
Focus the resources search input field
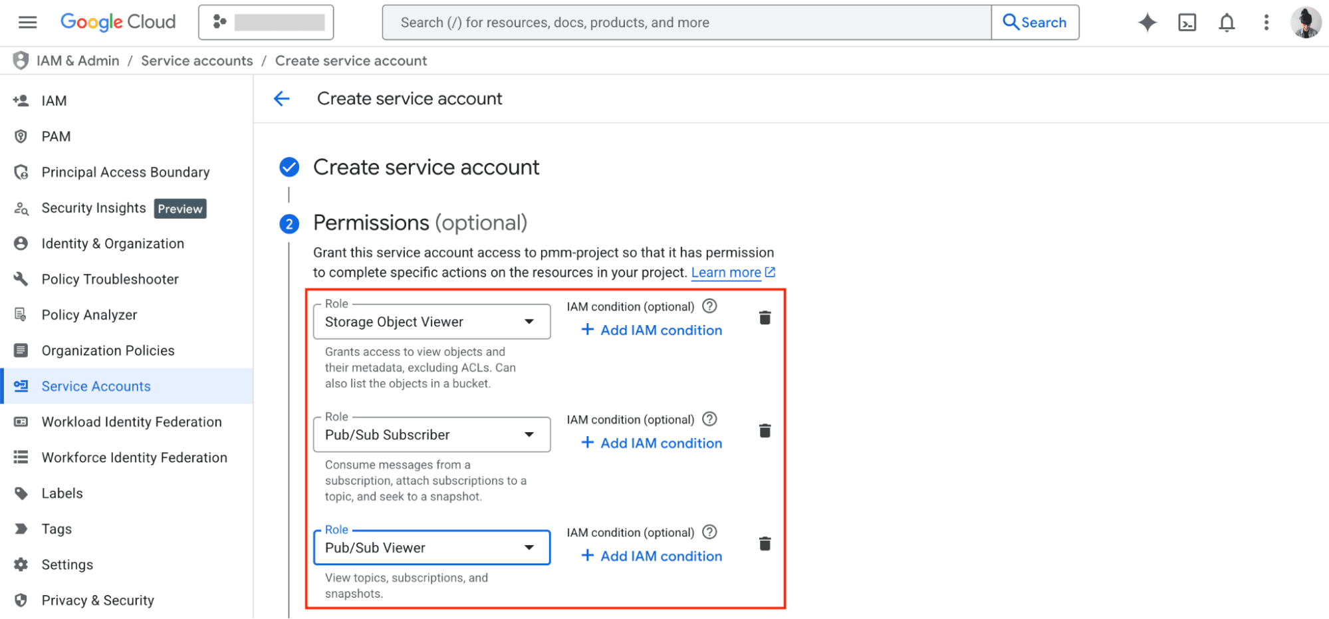[x=685, y=23]
